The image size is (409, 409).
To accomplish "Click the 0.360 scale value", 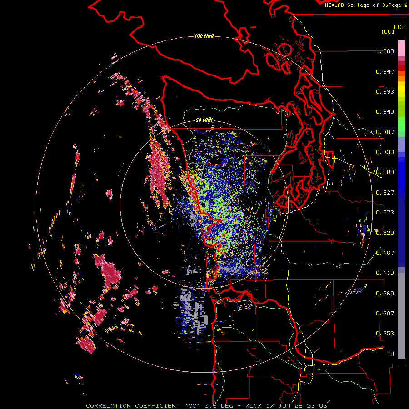I will pyautogui.click(x=385, y=294).
